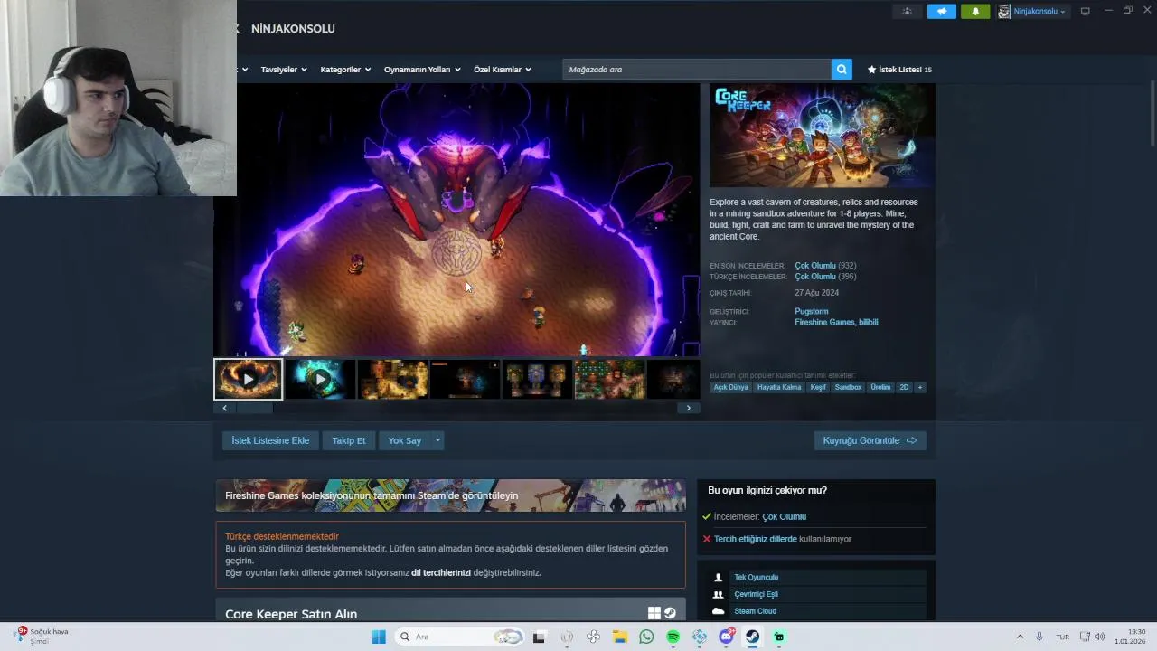
Task: Select the Keşif tag
Action: 818,387
